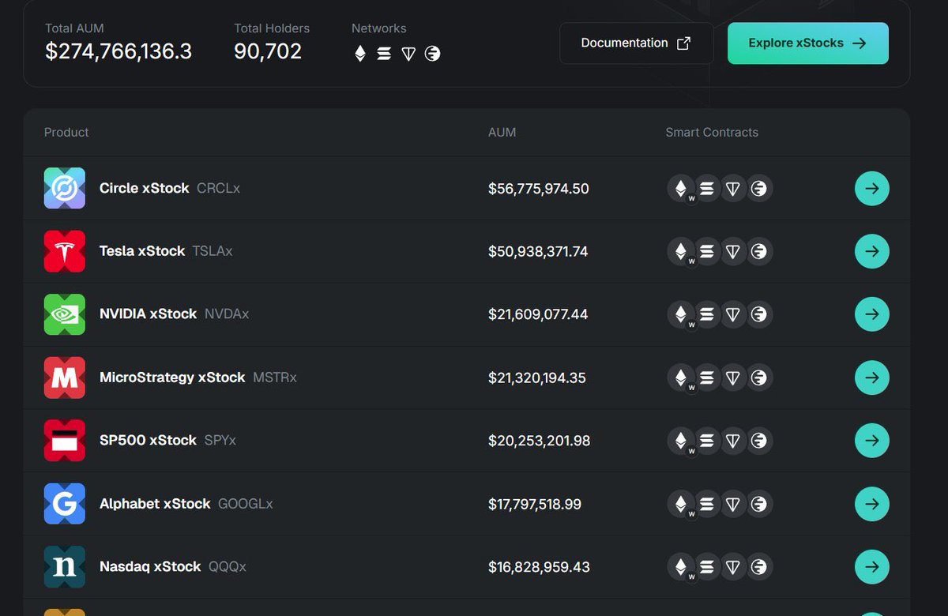This screenshot has height=616, width=948.
Task: Open SP500 xStock details arrow
Action: 872,441
